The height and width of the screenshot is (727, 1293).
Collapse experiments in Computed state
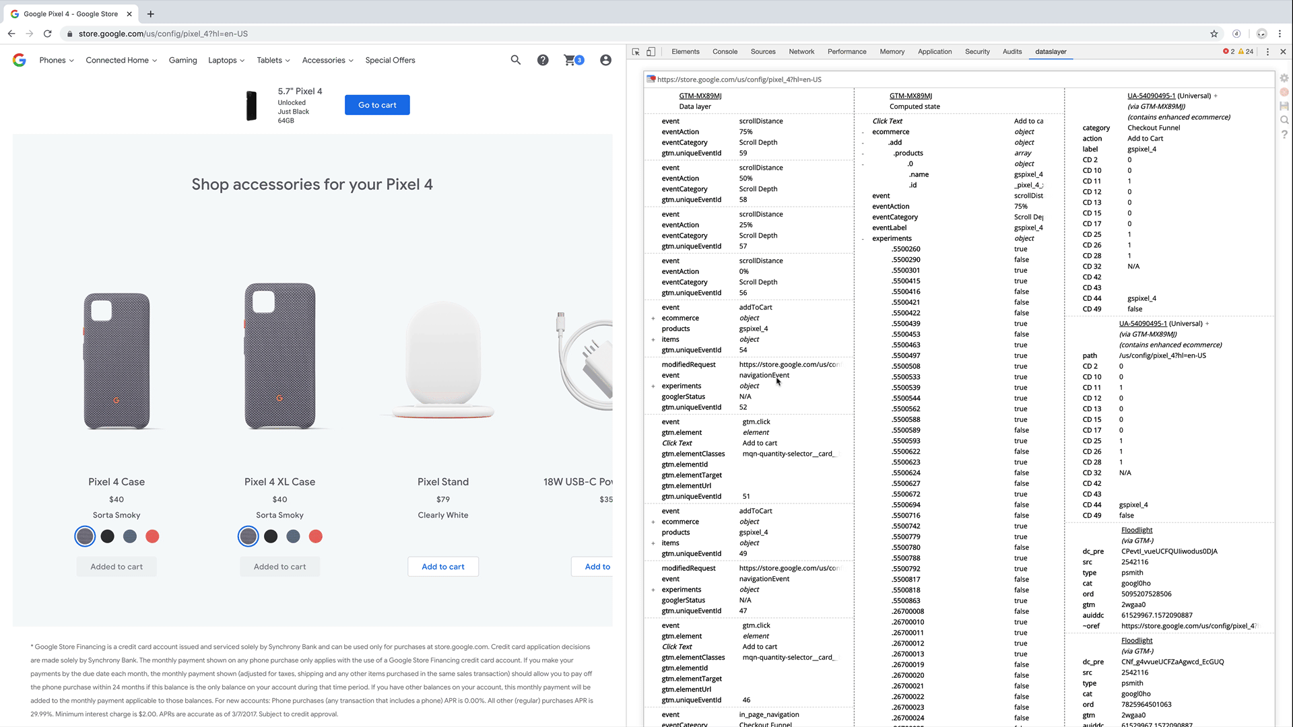point(863,239)
